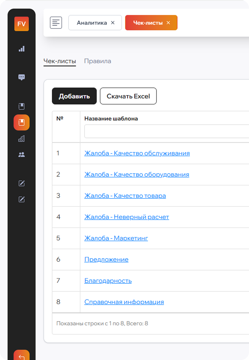The width and height of the screenshot is (249, 360).
Task: Open the Жалоба - Качество обслуживания link
Action: pyautogui.click(x=137, y=153)
